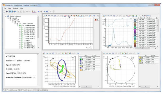
Task: Click the Next data set arrow in main toolbar
Action: [47, 12]
